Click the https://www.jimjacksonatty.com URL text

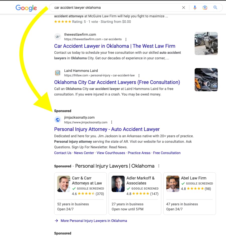[x=86, y=122]
